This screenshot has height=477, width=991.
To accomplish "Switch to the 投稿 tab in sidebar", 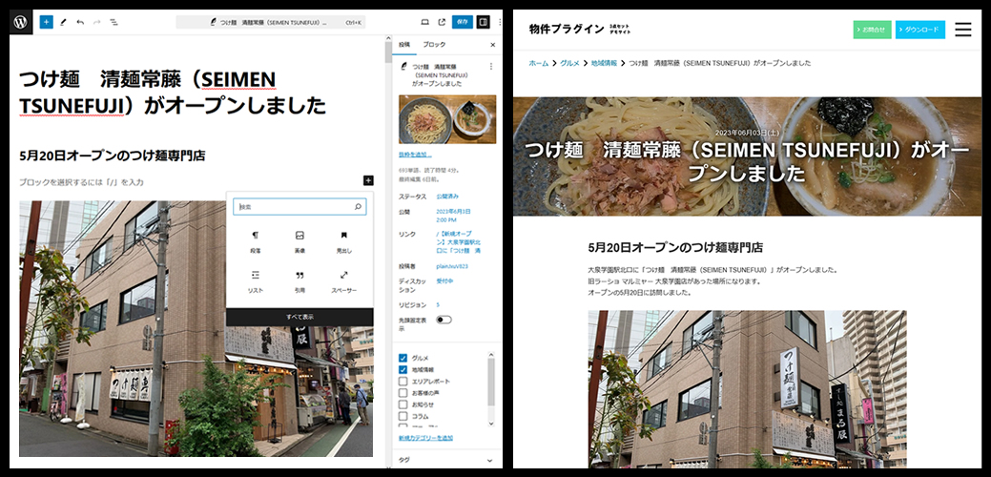I will click(404, 45).
